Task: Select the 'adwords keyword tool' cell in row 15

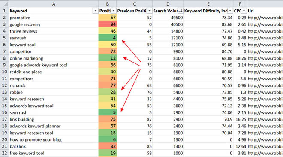Action: [x=54, y=106]
